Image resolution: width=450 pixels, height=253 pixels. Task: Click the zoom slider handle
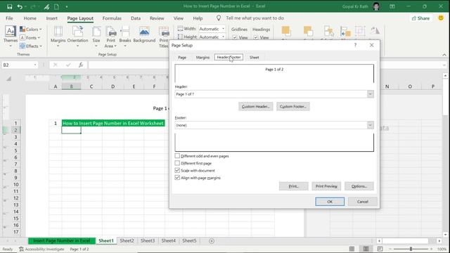(411, 249)
